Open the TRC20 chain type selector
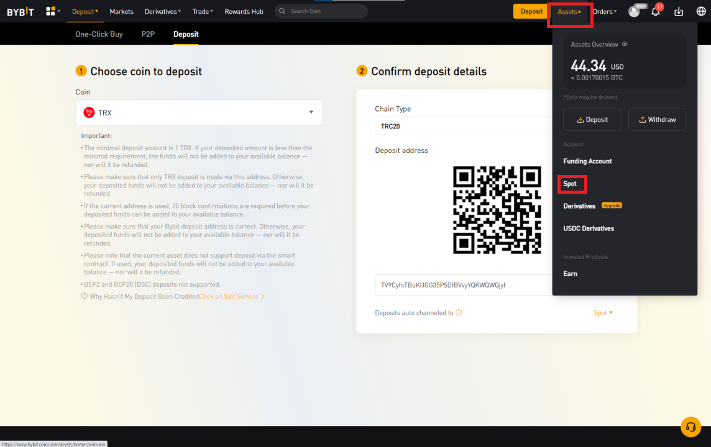Viewport: 711px width, 447px height. coord(464,126)
